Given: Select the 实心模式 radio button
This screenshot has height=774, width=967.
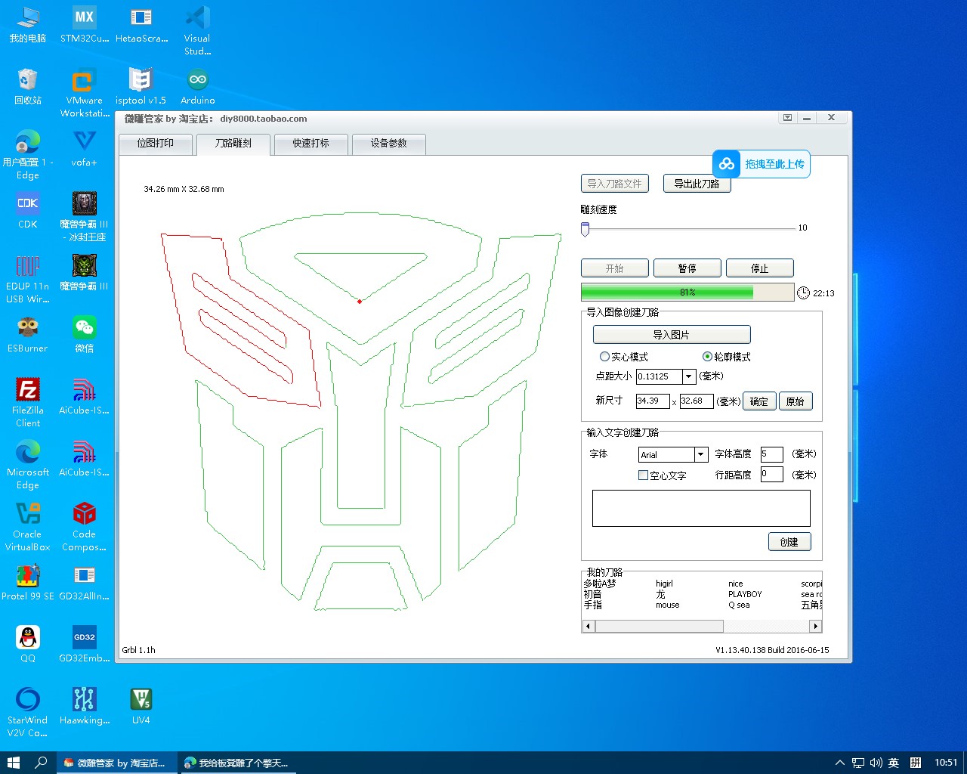Looking at the screenshot, I should (x=604, y=357).
